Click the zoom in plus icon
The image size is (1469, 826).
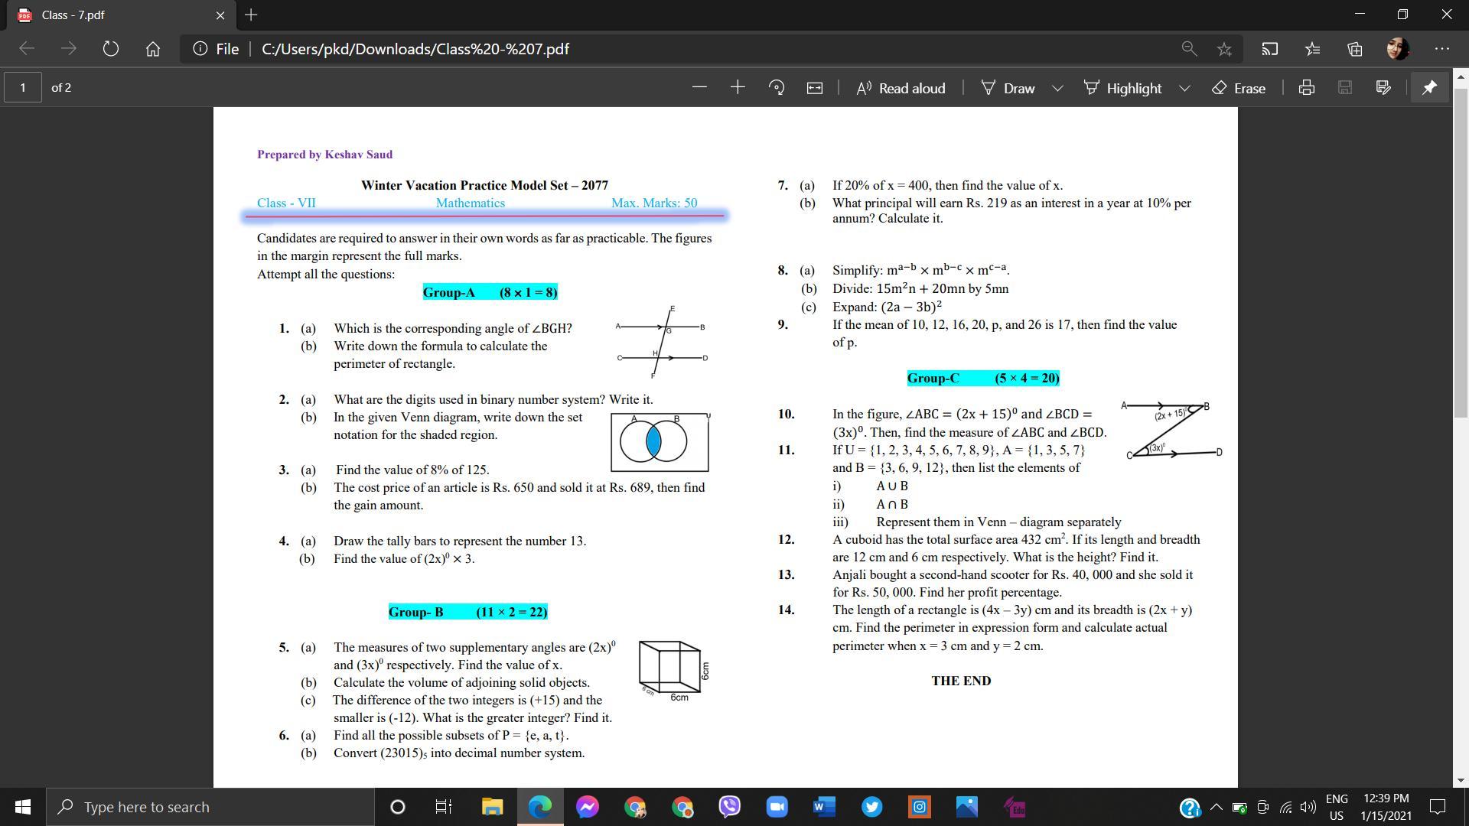[x=738, y=88]
